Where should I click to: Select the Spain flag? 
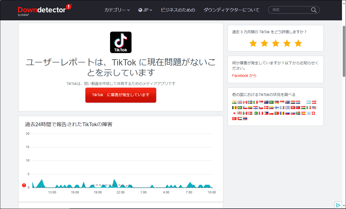pyautogui.click(x=303, y=113)
